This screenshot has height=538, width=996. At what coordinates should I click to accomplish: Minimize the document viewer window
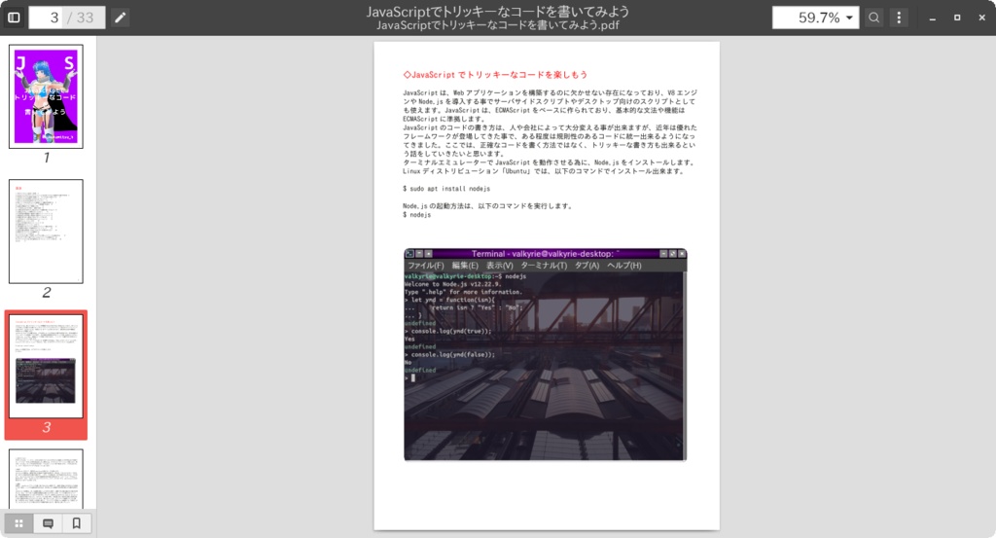(933, 18)
